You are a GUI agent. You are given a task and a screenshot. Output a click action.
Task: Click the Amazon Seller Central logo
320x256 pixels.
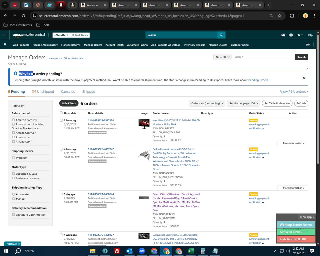click(29, 35)
